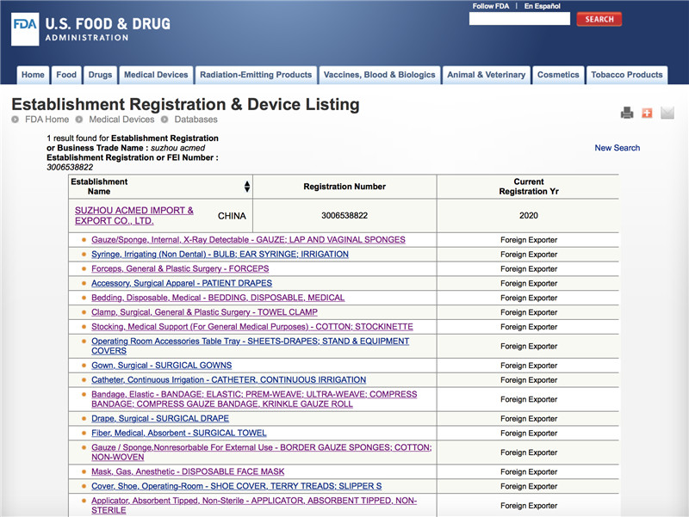The image size is (689, 517).
Task: Sort by Establishment Name arrows
Action: (247, 187)
